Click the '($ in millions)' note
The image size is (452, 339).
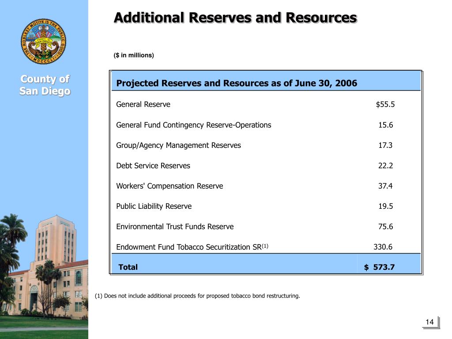[134, 55]
